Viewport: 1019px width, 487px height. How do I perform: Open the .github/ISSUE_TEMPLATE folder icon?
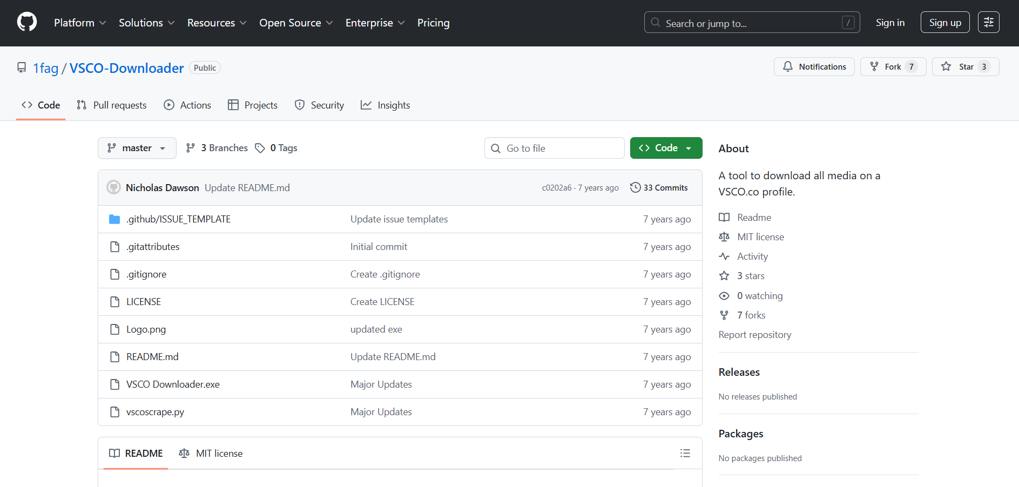tap(114, 219)
